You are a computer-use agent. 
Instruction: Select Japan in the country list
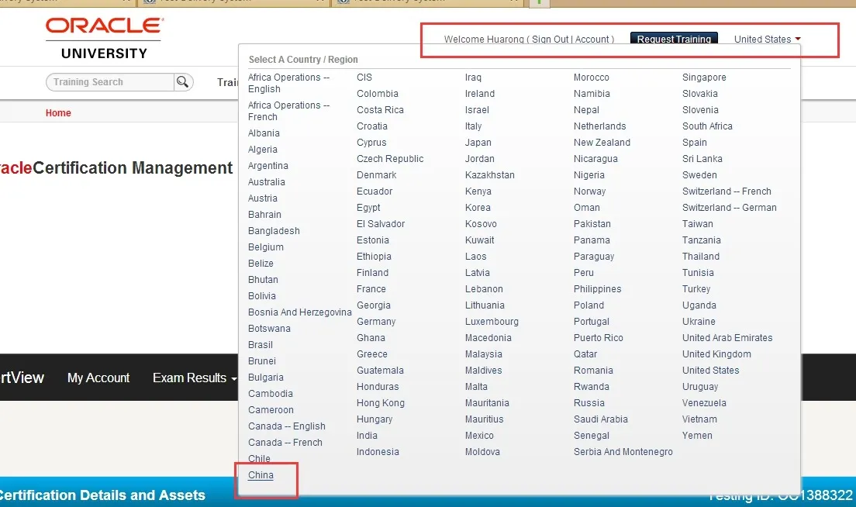478,143
